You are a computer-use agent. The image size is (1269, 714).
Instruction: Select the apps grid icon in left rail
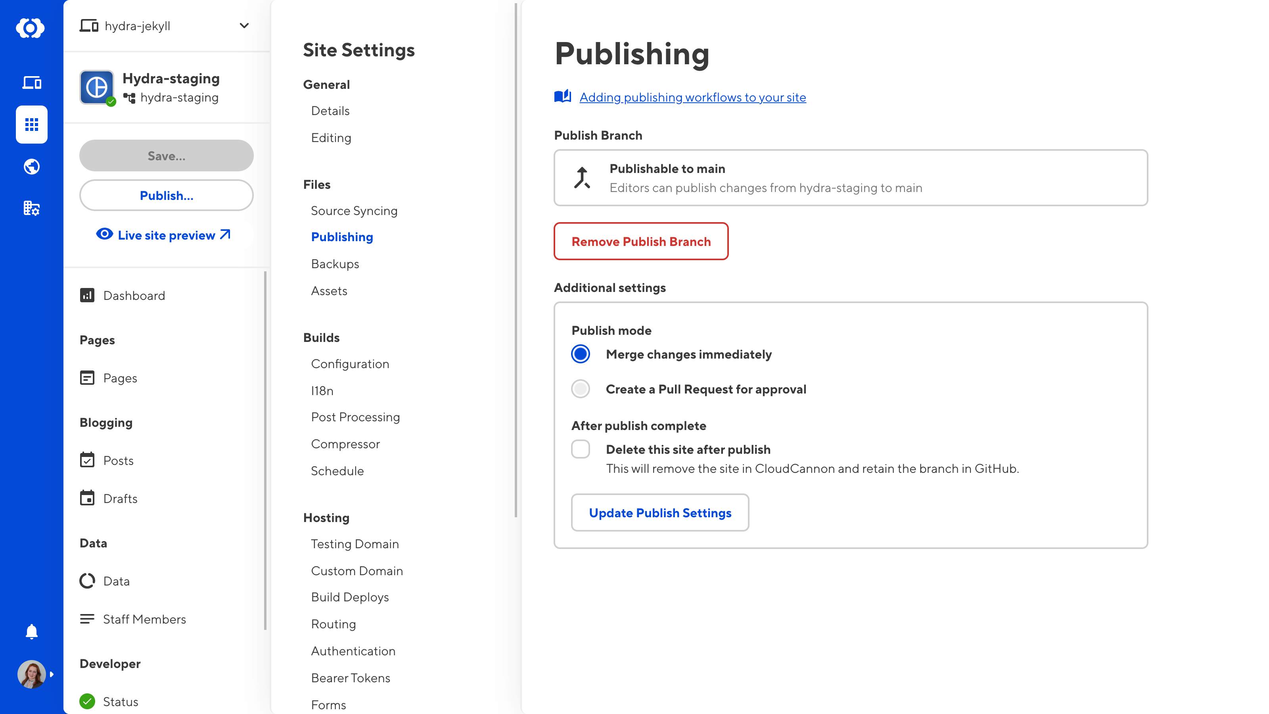(32, 124)
